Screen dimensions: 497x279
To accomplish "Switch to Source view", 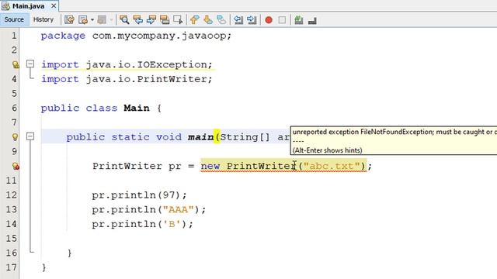I will pyautogui.click(x=14, y=19).
